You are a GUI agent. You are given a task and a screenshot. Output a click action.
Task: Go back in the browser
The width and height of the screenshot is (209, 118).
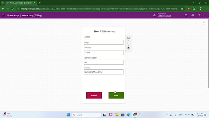click(x=3, y=9)
